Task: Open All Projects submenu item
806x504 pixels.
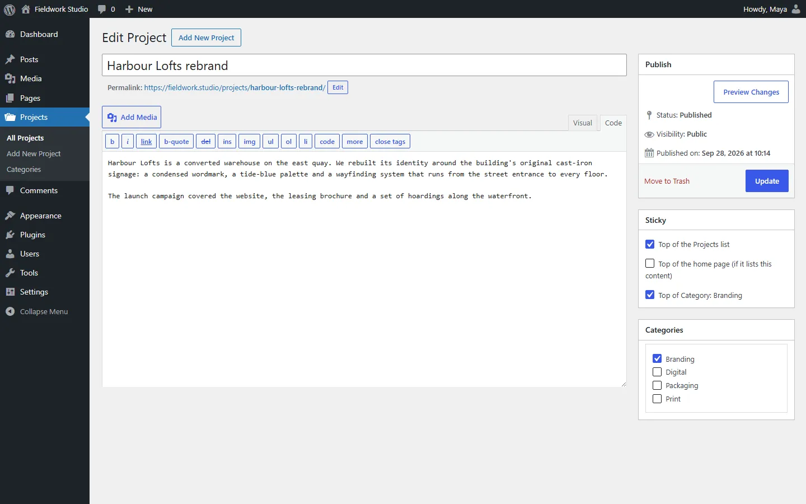Action: click(x=25, y=138)
